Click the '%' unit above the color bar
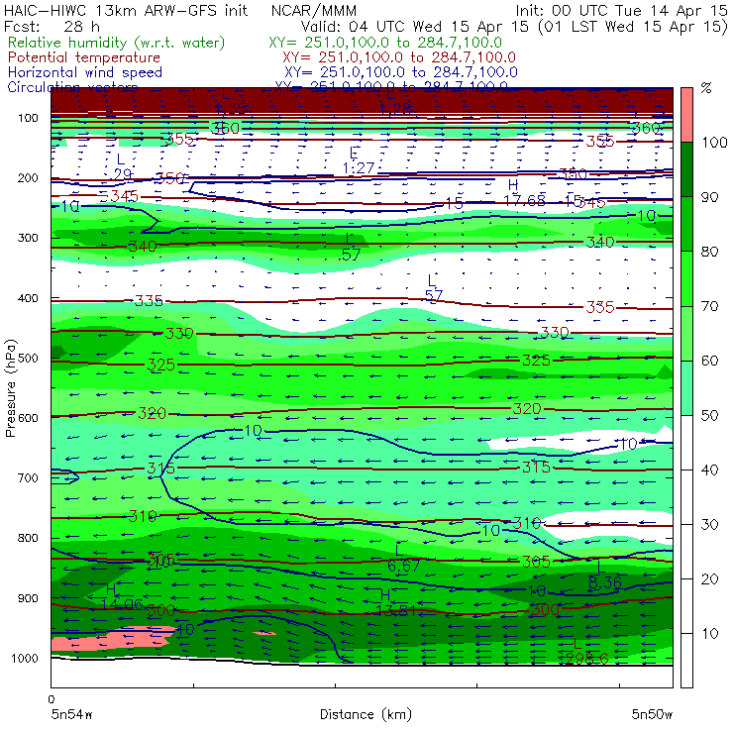 (706, 88)
